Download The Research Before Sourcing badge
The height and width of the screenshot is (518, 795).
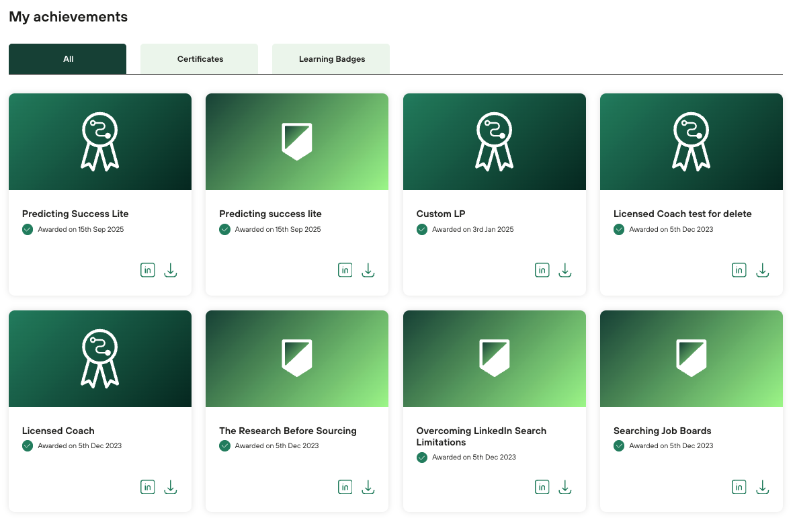pos(368,487)
